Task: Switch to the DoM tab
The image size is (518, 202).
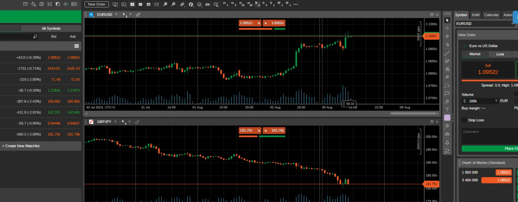Action: pos(475,15)
